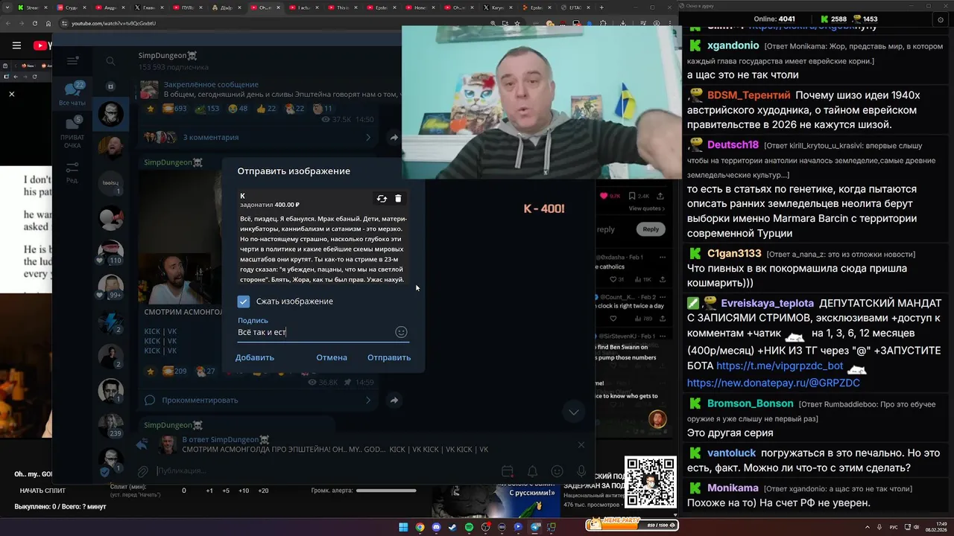The image size is (954, 536).
Task: Open the chat with 110 unread badge
Action: click(111, 252)
